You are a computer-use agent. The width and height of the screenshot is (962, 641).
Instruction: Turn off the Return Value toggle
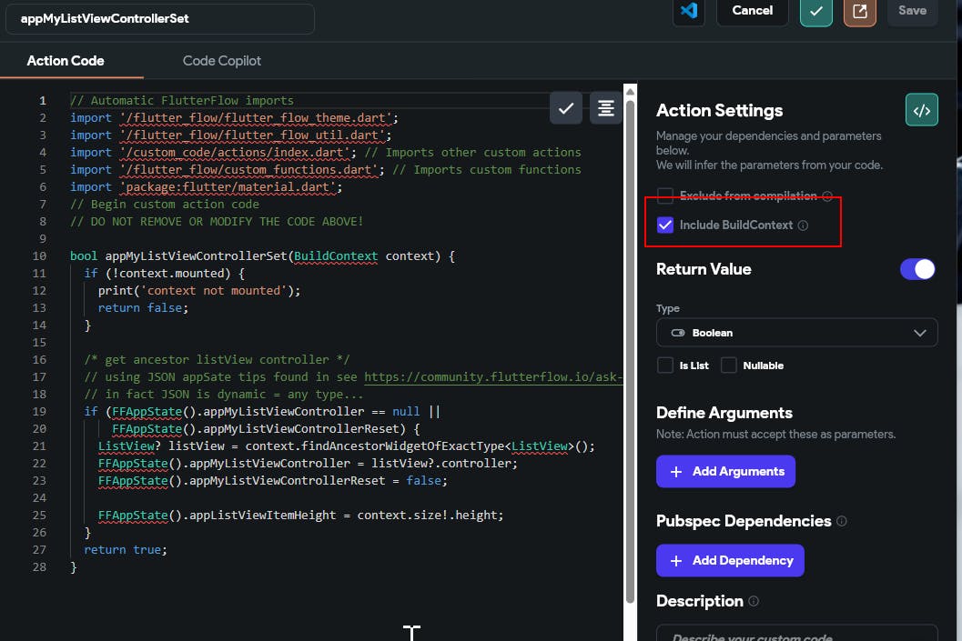coord(916,269)
